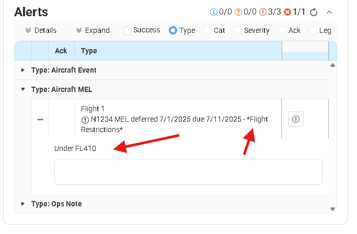Image resolution: width=357 pixels, height=234 pixels.
Task: Collapse Flight 1 row with minus icon
Action: [x=40, y=119]
